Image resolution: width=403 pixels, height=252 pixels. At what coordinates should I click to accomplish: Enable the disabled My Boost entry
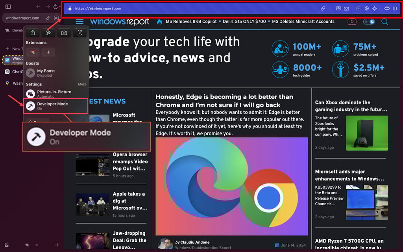coord(56,73)
